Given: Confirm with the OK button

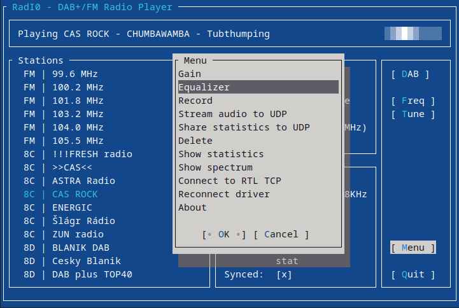Looking at the screenshot, I should 224,235.
